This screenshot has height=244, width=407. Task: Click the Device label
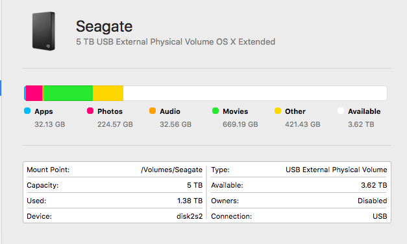coord(39,216)
